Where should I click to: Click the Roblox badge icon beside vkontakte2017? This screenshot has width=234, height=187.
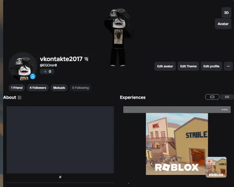point(86,59)
